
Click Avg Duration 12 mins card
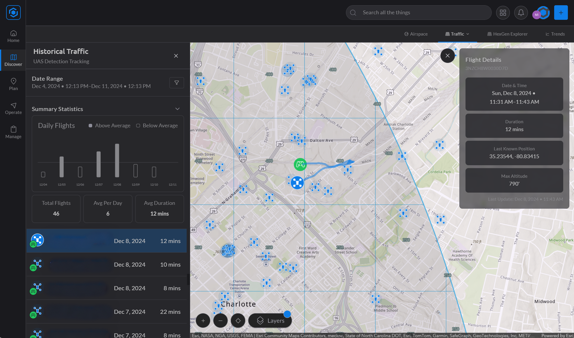tap(160, 209)
